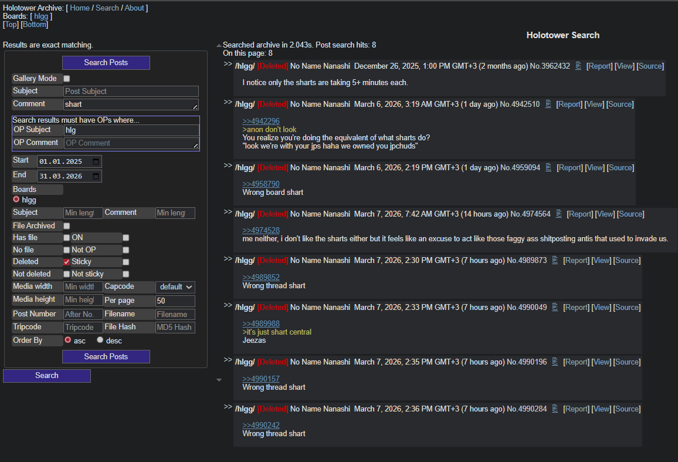The height and width of the screenshot is (462, 678).
Task: Uncheck the Deleted checkbox
Action: pos(67,262)
